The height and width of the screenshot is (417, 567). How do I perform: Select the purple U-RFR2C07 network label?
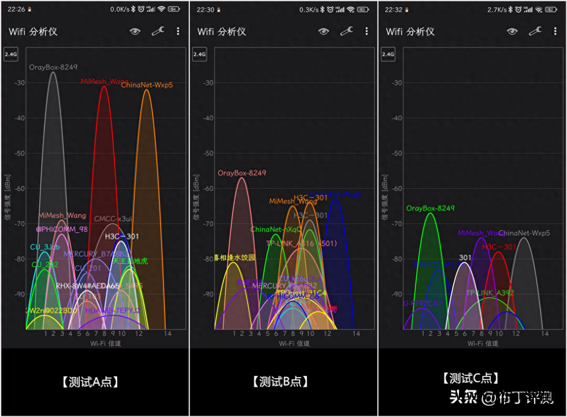point(422,303)
